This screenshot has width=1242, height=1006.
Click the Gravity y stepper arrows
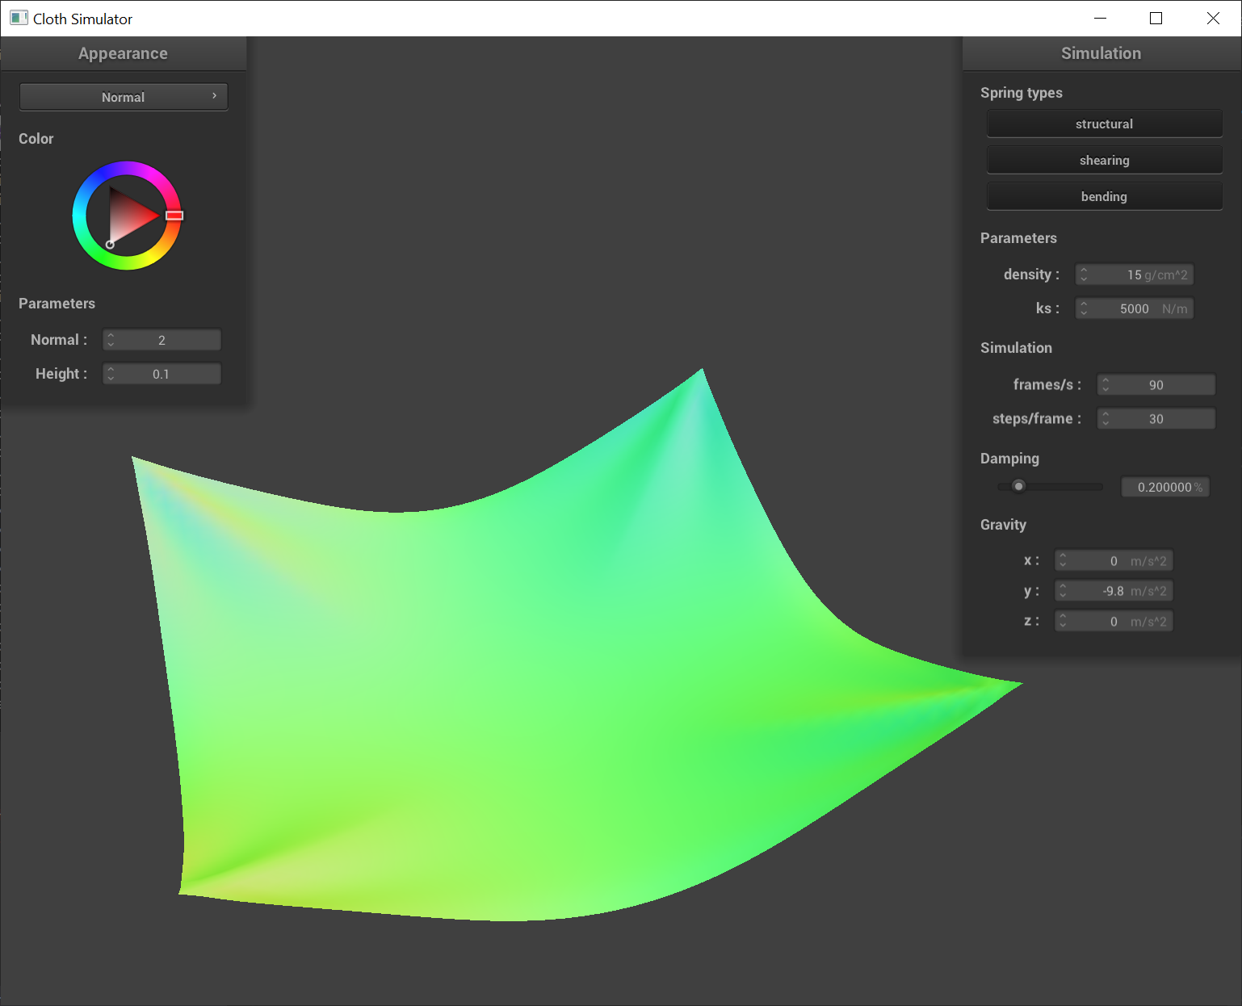tap(1063, 591)
